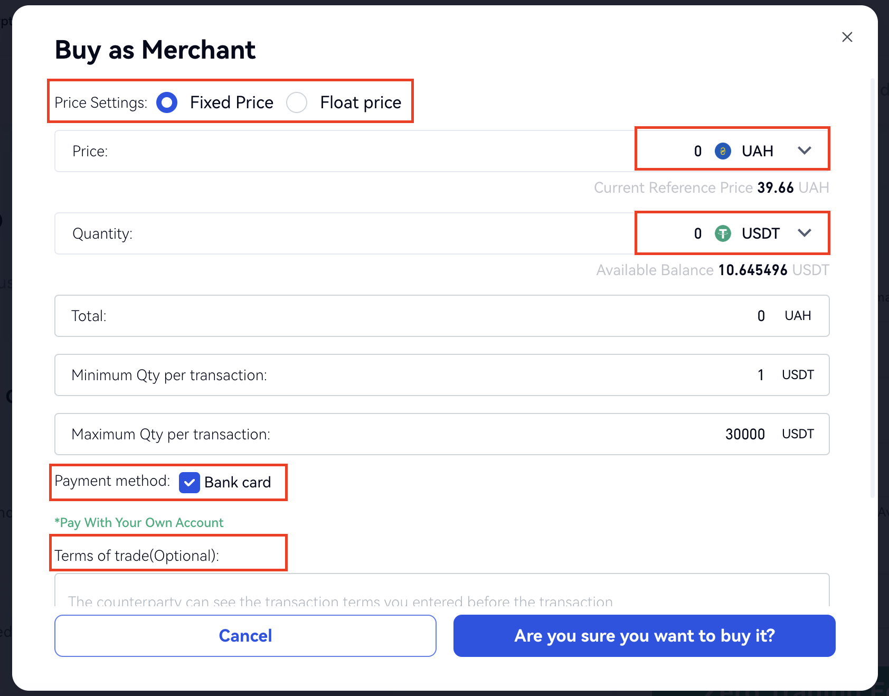Select the Float price radio option
The image size is (889, 696).
point(297,102)
